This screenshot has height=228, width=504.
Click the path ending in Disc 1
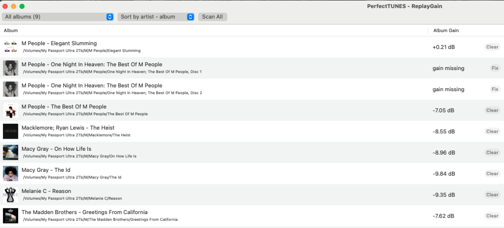click(112, 72)
